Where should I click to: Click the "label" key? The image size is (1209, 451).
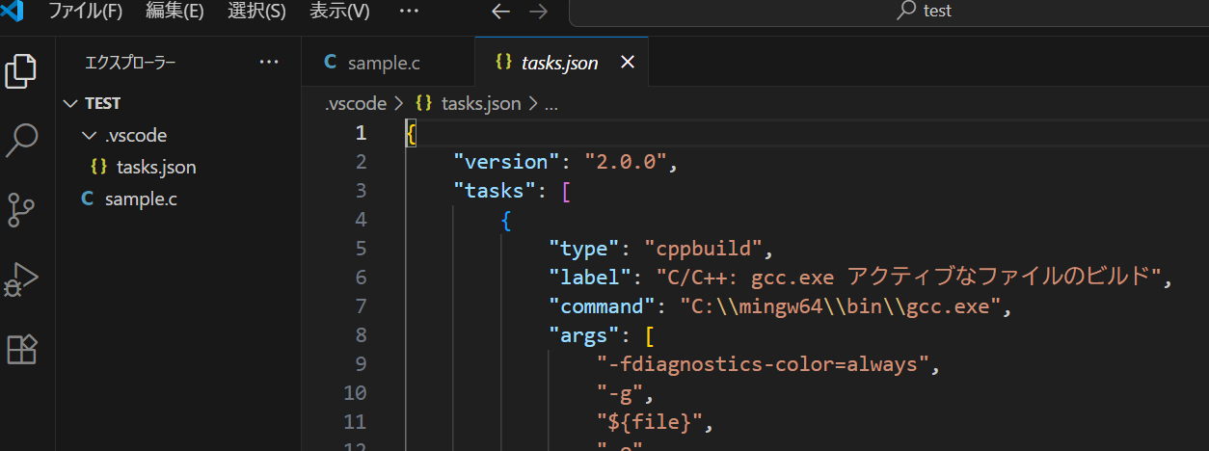590,278
